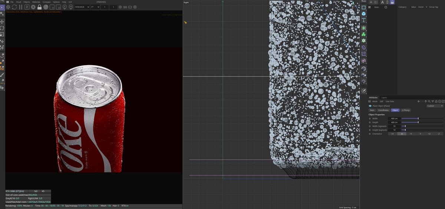Click the restart render refresh icon
Screen dimensions: 445x209
[14, 7]
